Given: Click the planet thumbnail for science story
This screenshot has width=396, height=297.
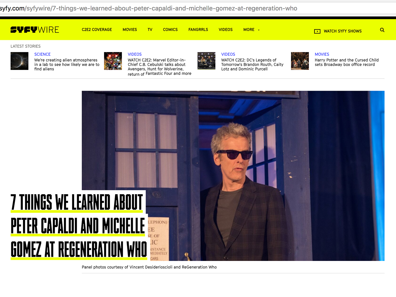Looking at the screenshot, I should (x=19, y=61).
